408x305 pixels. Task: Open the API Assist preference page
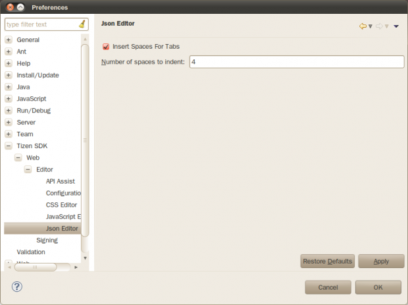click(x=60, y=181)
